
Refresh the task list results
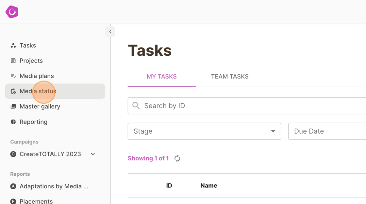177,158
